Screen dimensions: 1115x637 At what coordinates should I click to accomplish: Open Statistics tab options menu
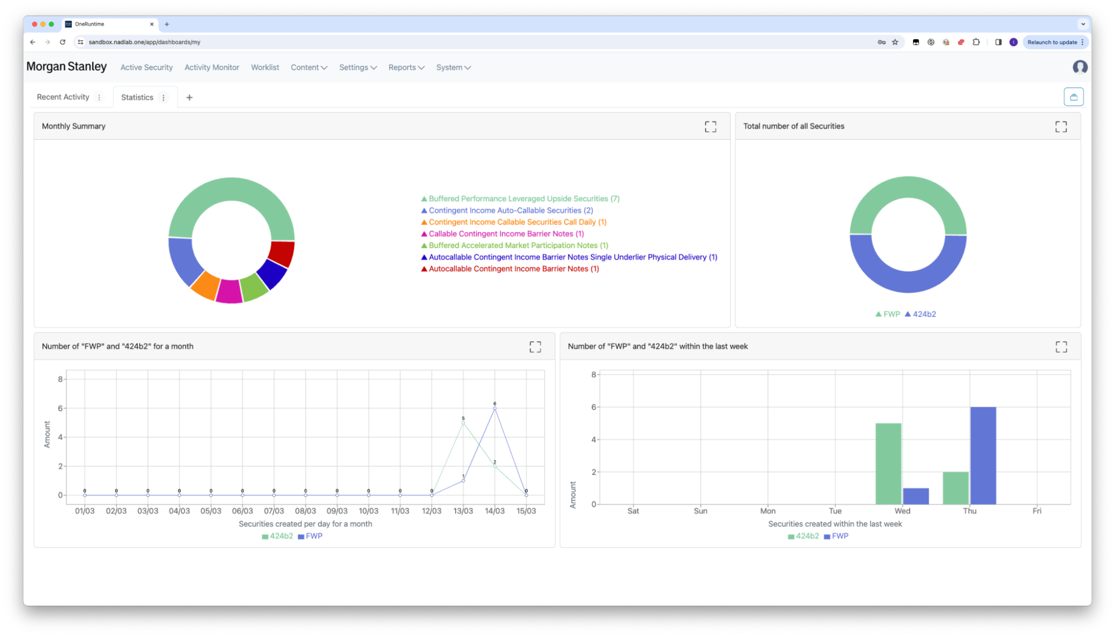[163, 98]
